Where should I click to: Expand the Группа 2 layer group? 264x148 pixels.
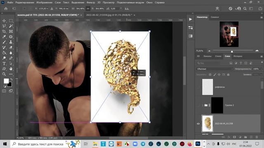(203, 105)
